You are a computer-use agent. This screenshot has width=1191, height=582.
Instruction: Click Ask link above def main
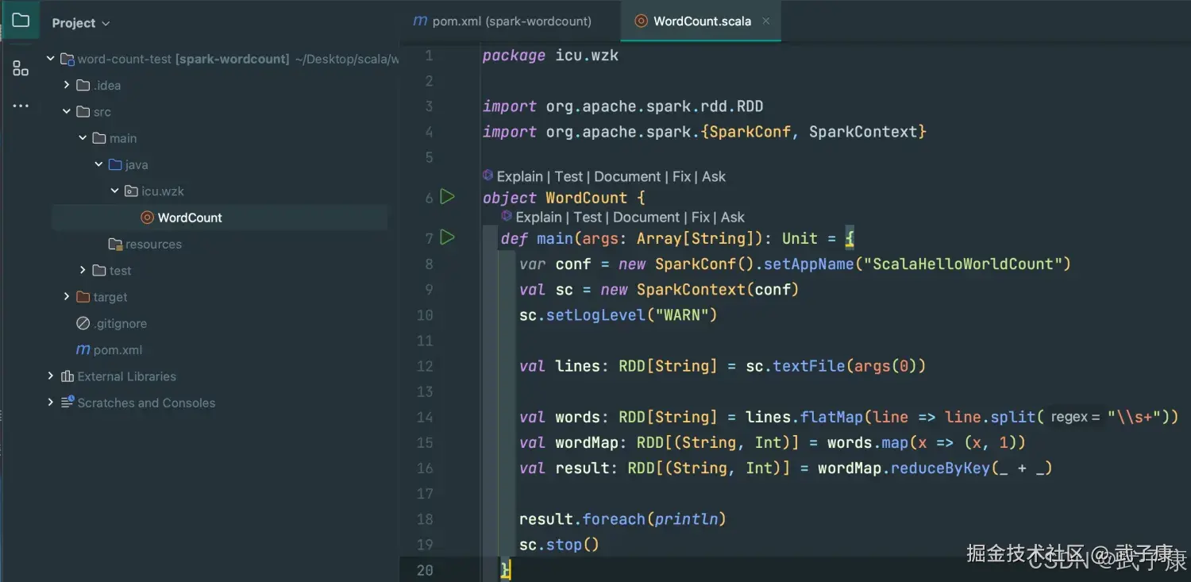point(733,217)
